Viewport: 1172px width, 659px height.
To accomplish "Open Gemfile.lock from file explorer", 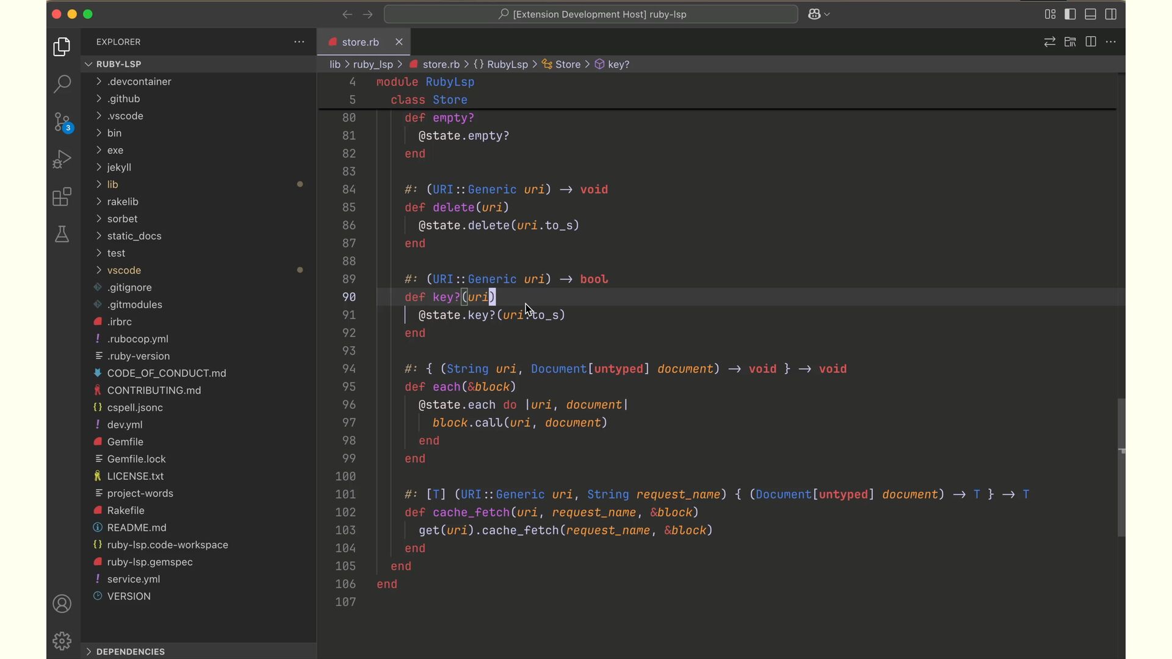I will pos(136,459).
